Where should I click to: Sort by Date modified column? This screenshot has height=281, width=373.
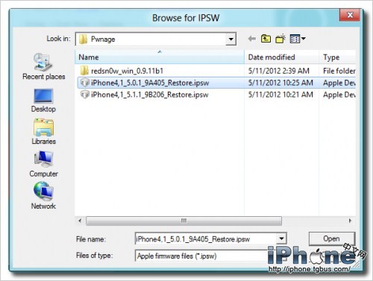pos(281,57)
